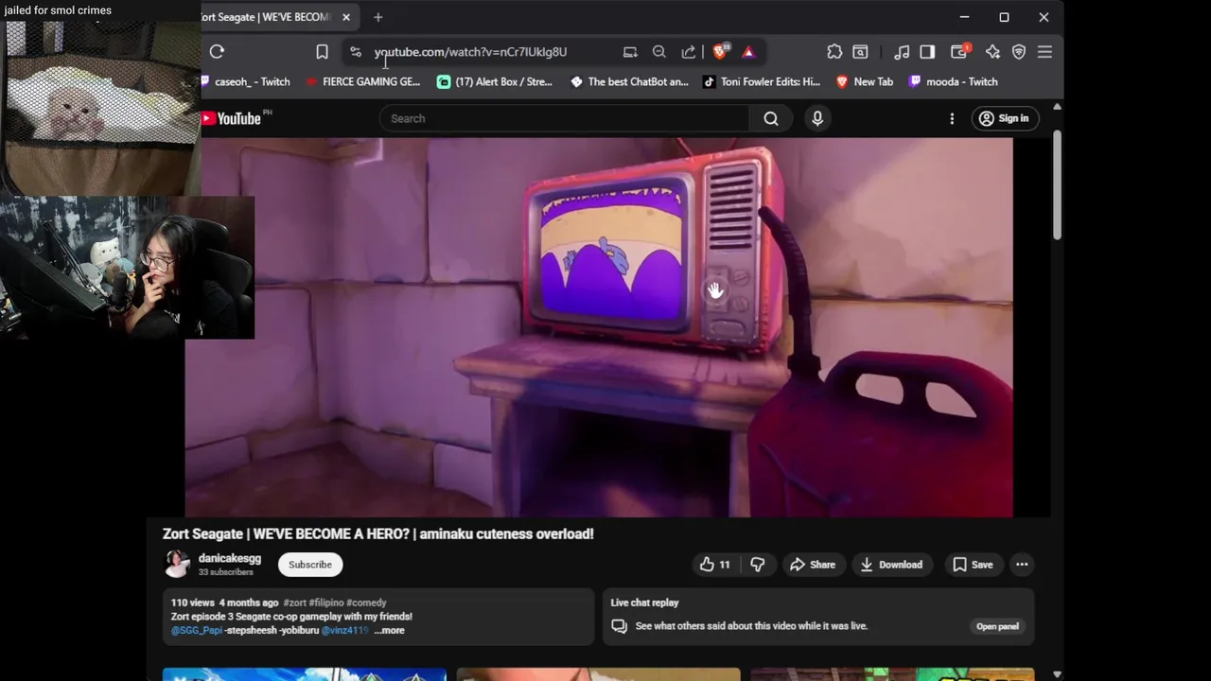Image resolution: width=1211 pixels, height=681 pixels.
Task: Open the extensions puzzle icon
Action: tap(834, 52)
